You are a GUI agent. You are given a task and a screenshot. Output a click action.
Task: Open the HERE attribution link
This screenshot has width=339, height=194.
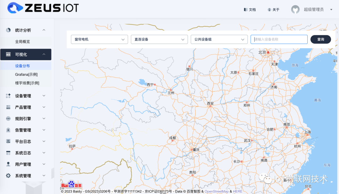(x=238, y=191)
